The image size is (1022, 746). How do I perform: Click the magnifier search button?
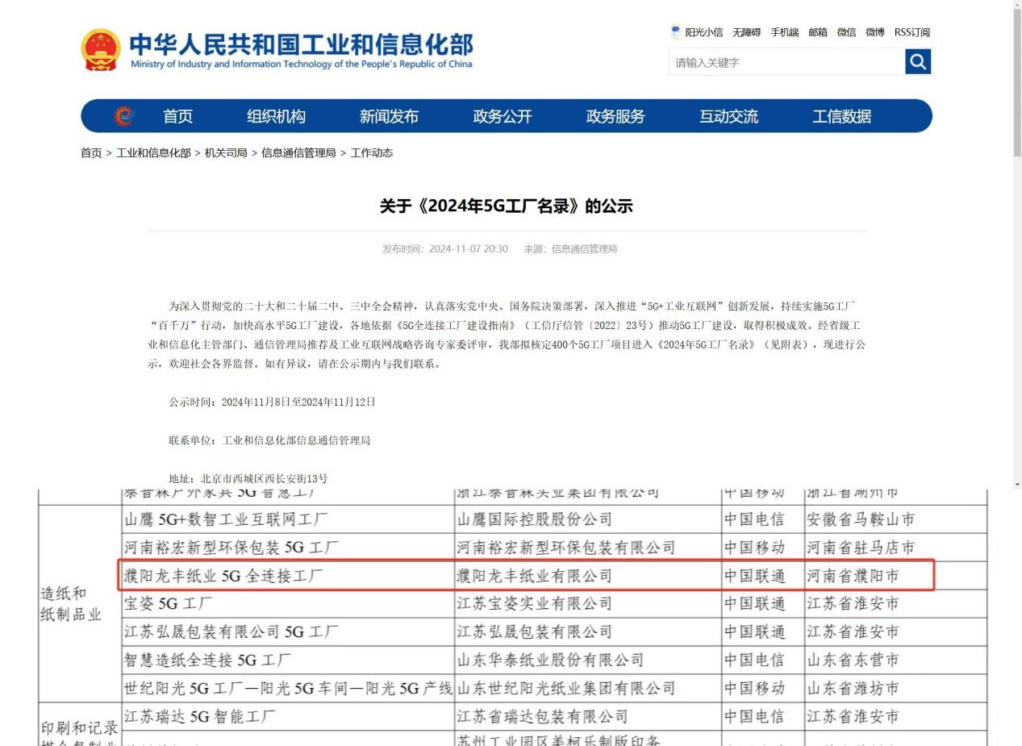tap(917, 61)
